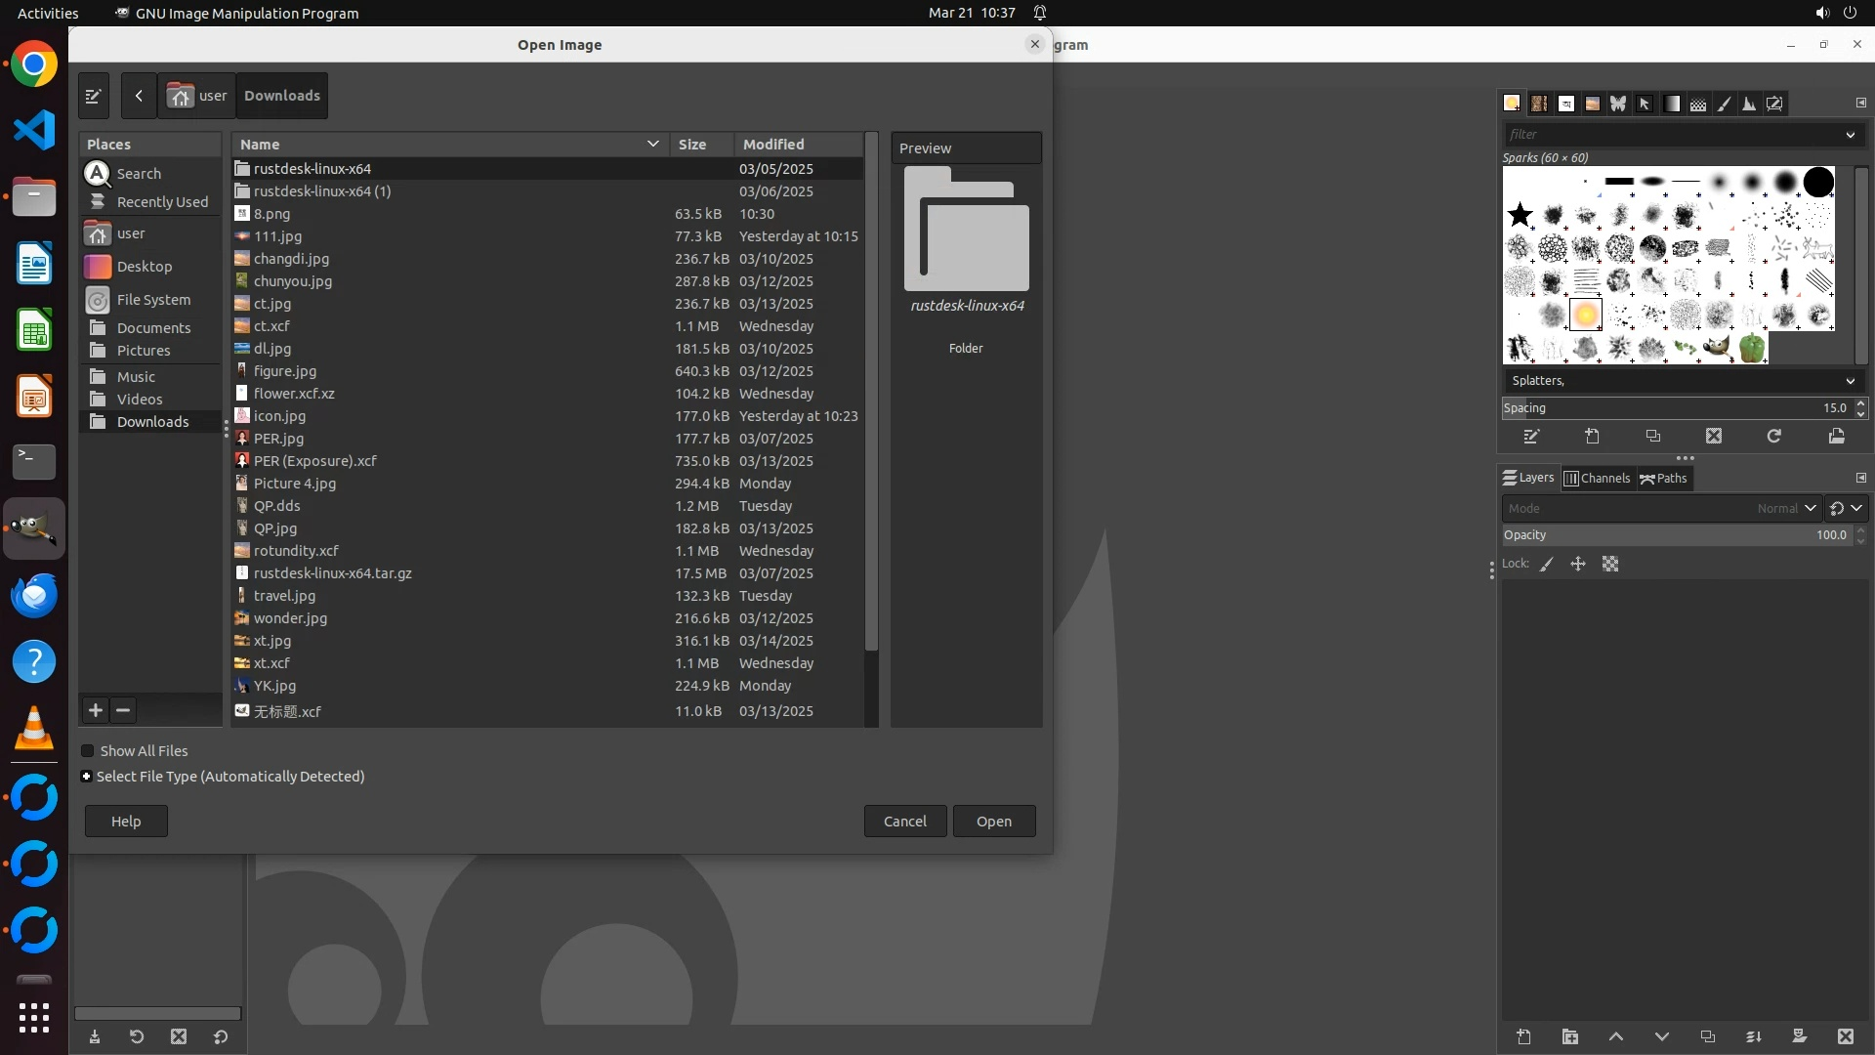Toggle lock alpha channel icon

(x=1610, y=564)
